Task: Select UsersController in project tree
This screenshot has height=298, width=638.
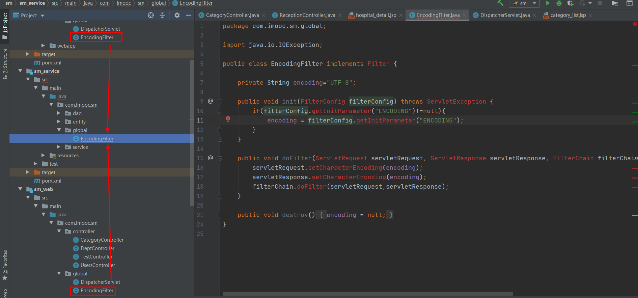Action: (98, 265)
